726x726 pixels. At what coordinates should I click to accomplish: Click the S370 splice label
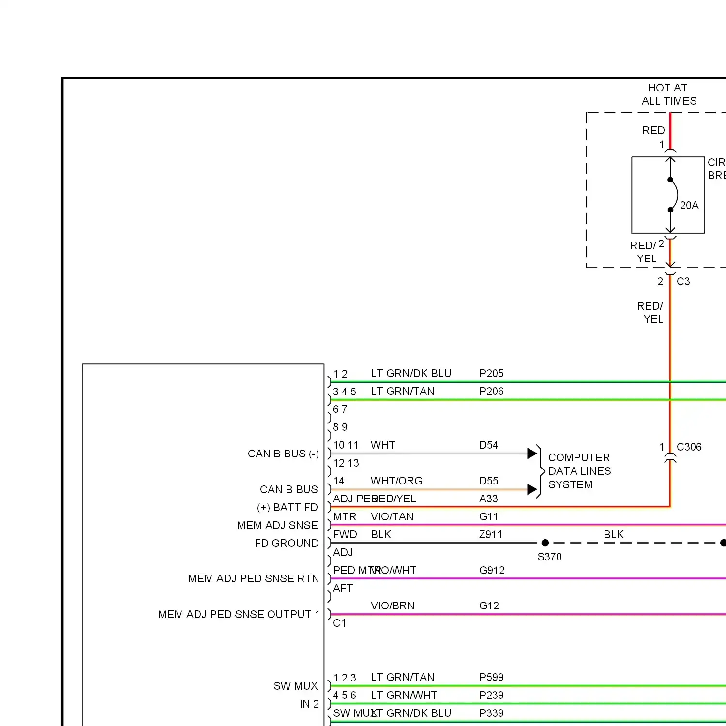click(549, 557)
